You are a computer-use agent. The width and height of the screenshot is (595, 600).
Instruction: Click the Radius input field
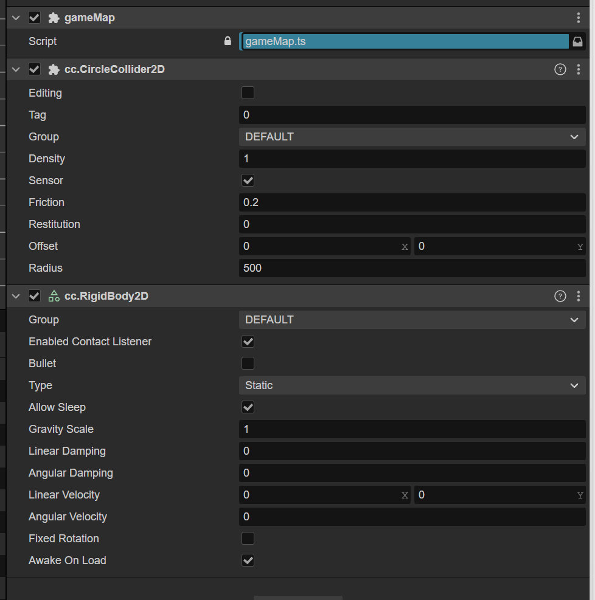point(412,268)
